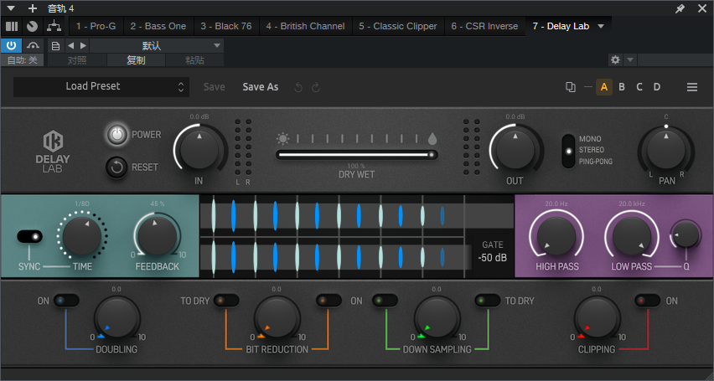Screen dimensions: 714x381
Task: Open the routing tree icon
Action: point(54,27)
